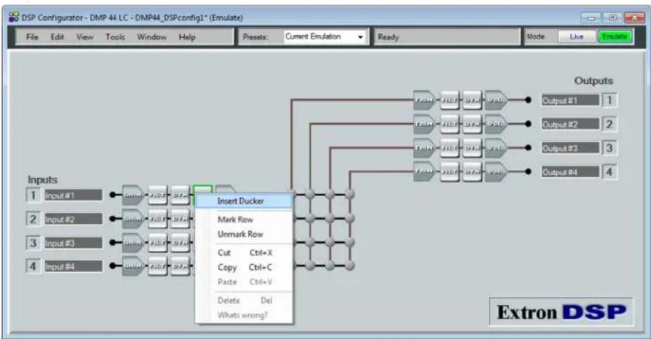Screen dimensions: 651x339
Task: Open the Tools menu
Action: tap(115, 37)
